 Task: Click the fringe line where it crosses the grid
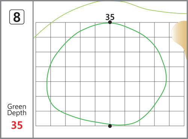pyautogui.click(x=51, y=23)
